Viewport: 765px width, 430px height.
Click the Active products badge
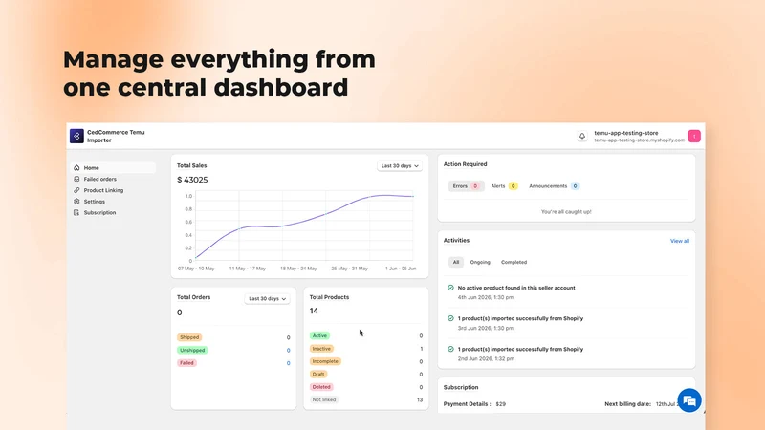pos(319,335)
